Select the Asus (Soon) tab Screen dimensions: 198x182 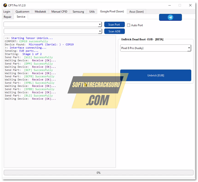[136, 11]
